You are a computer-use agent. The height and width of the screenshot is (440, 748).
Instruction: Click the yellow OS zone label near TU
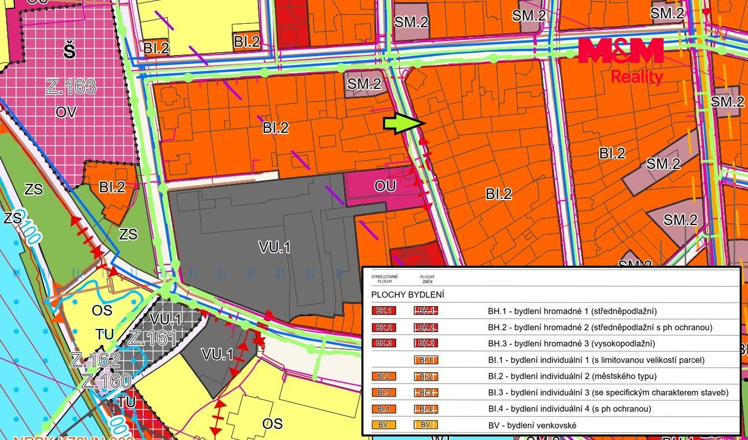tap(102, 311)
